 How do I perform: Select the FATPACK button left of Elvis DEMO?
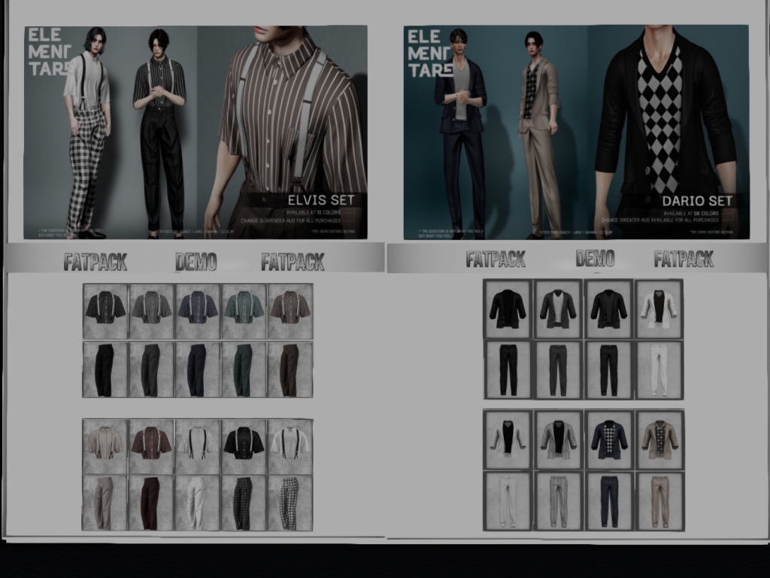pos(95,262)
